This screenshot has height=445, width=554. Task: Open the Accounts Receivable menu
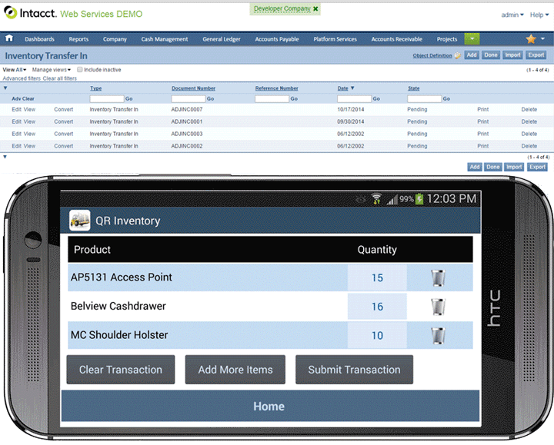click(x=397, y=39)
